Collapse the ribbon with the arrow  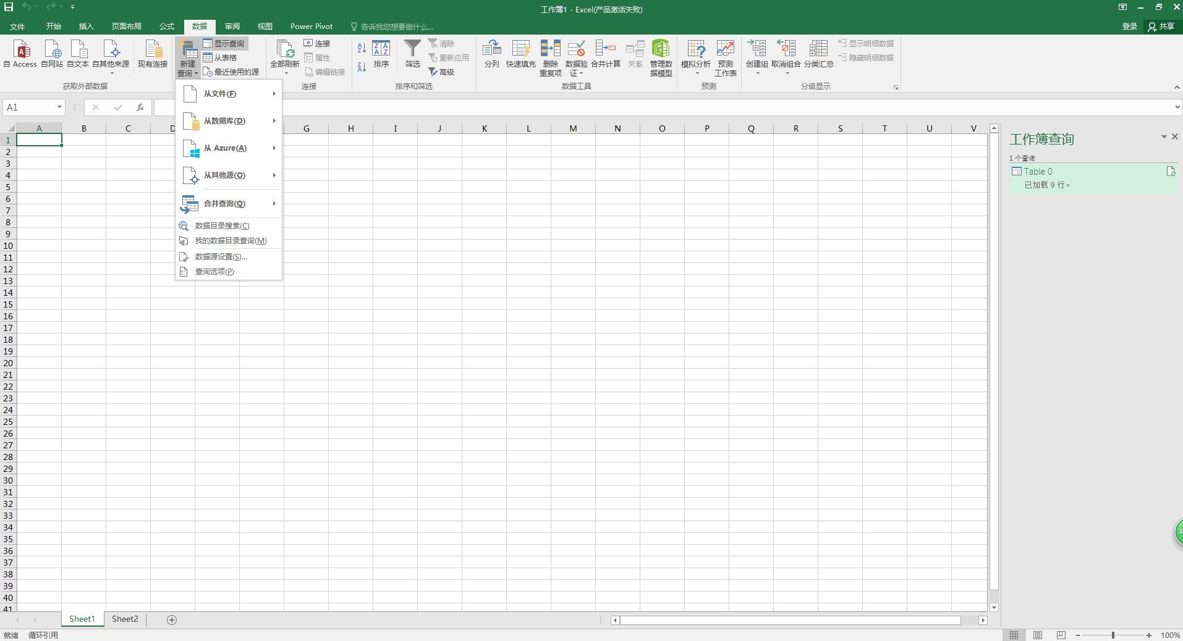point(1176,87)
